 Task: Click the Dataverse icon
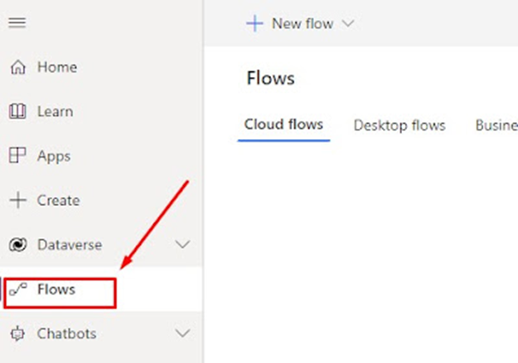point(17,246)
